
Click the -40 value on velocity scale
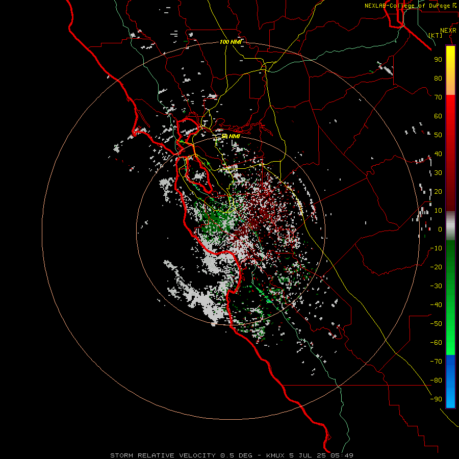point(436,305)
